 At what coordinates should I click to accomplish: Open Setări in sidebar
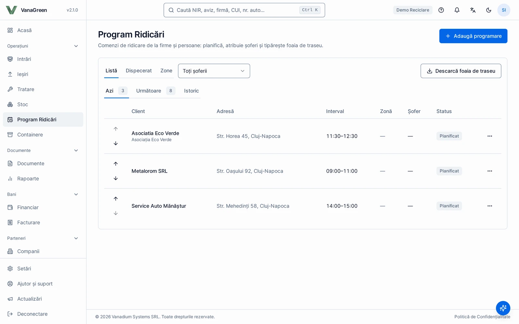(x=43, y=269)
